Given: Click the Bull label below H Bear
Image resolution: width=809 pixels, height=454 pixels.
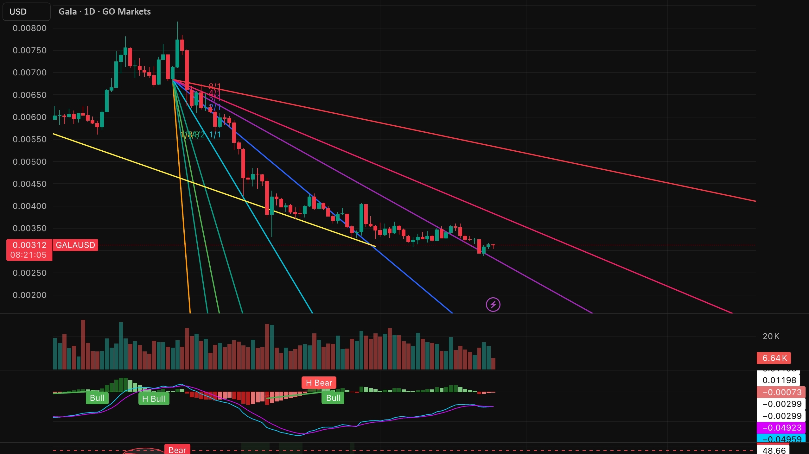Looking at the screenshot, I should point(333,398).
